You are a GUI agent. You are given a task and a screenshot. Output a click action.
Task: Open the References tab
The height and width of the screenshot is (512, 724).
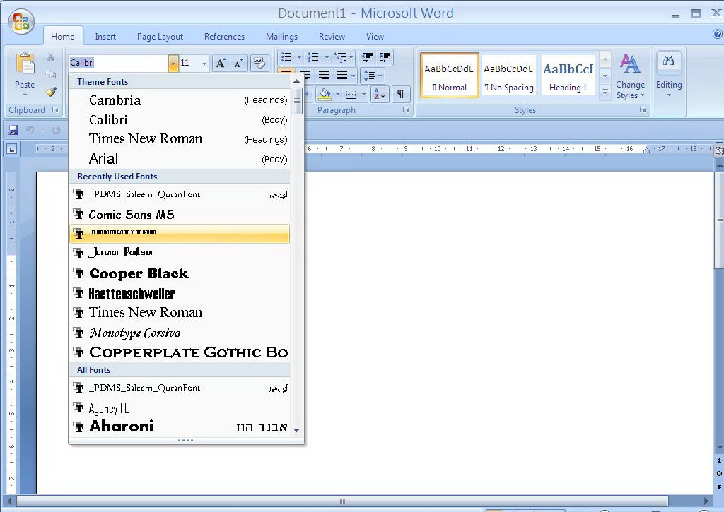coord(224,37)
